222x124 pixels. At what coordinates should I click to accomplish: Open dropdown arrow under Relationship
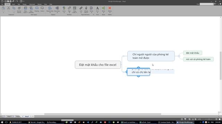(50, 13)
